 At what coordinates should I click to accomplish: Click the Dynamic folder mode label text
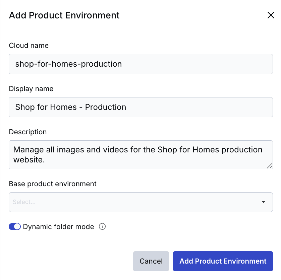(x=58, y=227)
